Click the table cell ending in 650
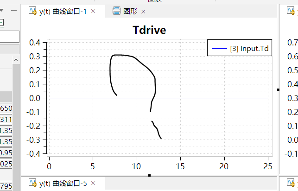 tap(6, 108)
